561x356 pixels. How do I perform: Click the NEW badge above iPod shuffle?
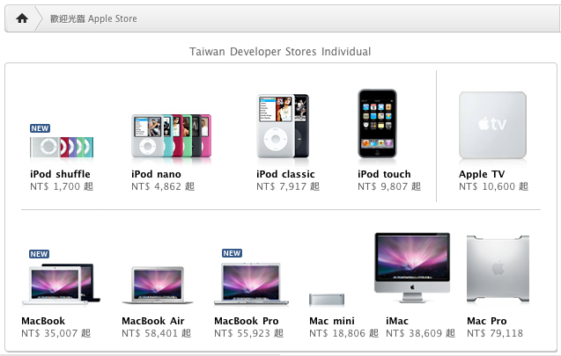pyautogui.click(x=41, y=128)
